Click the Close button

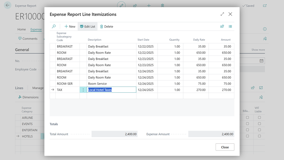click(225, 147)
